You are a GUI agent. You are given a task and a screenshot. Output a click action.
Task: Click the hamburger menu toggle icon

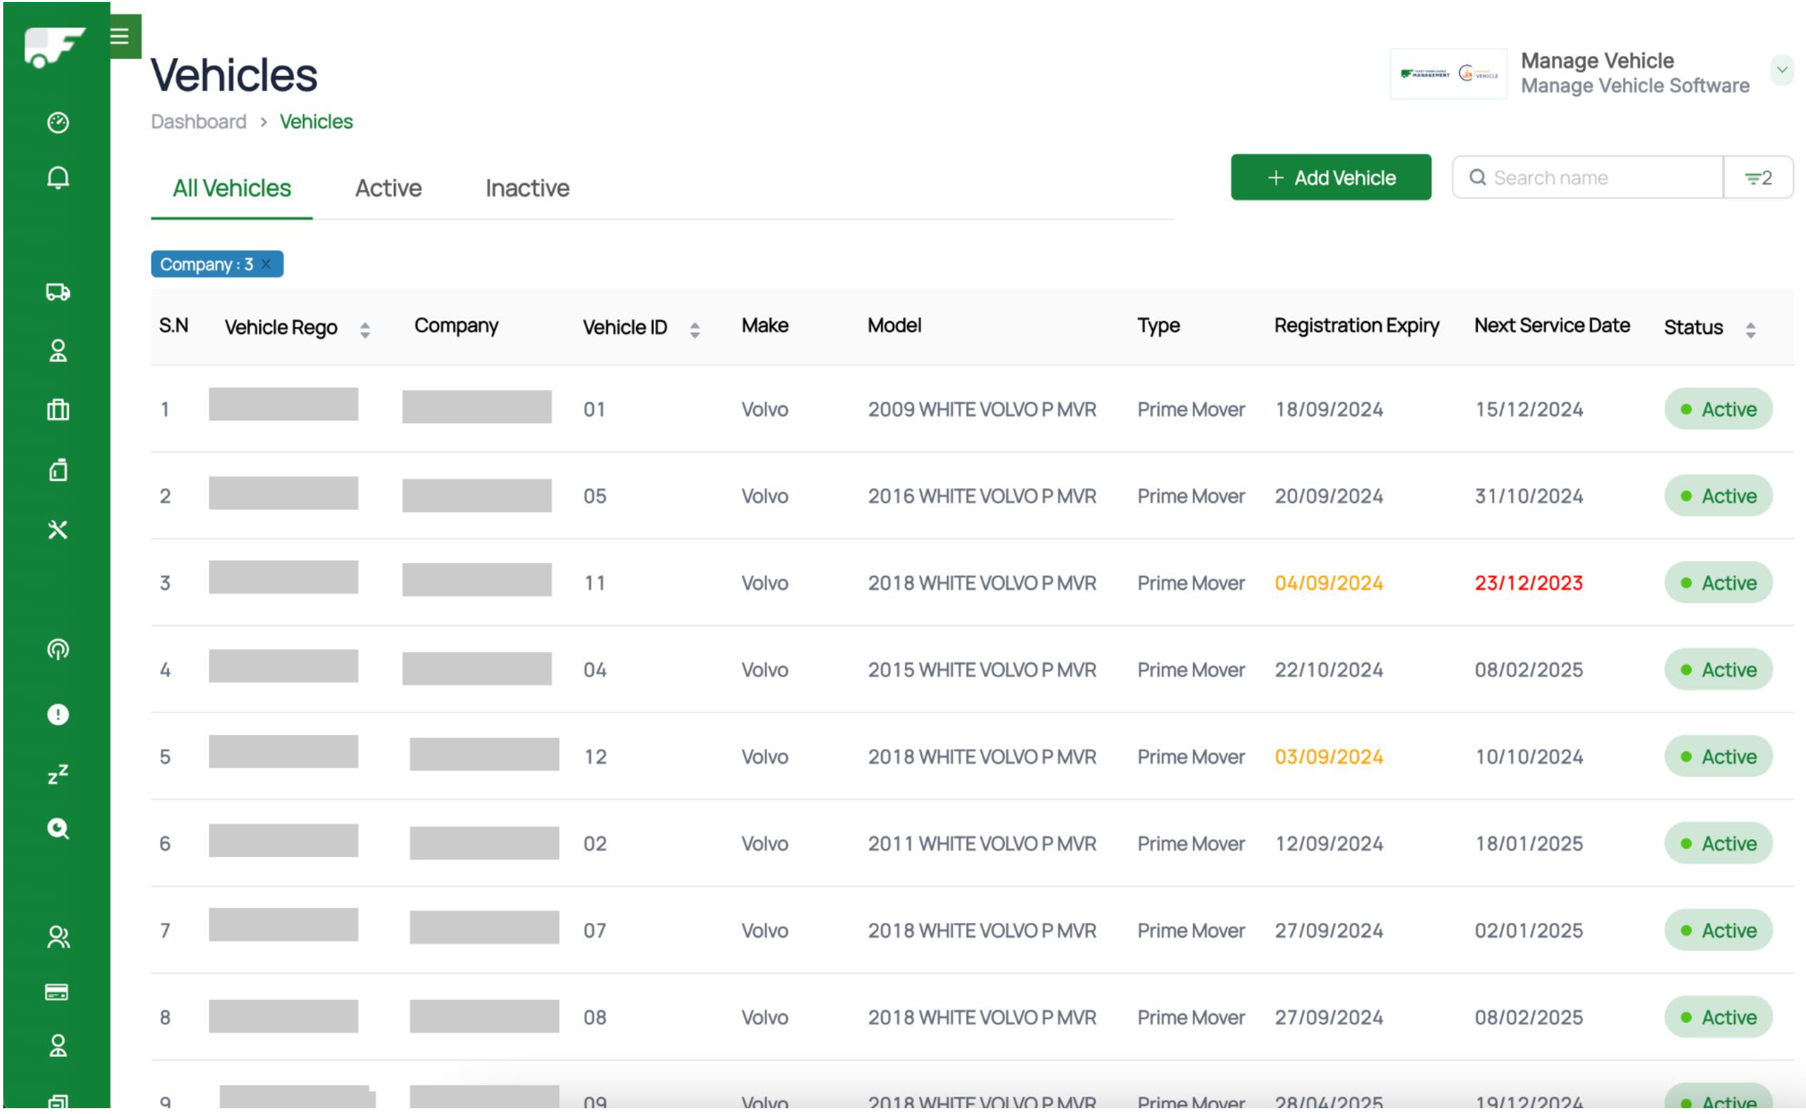click(120, 35)
